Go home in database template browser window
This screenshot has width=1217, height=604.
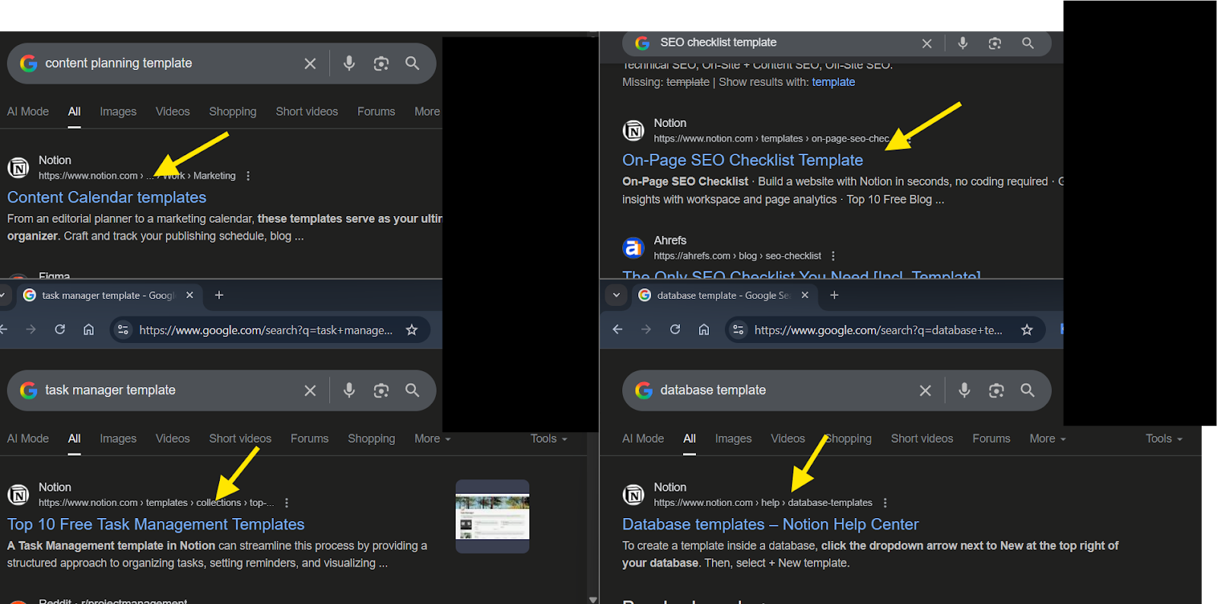[x=704, y=329]
